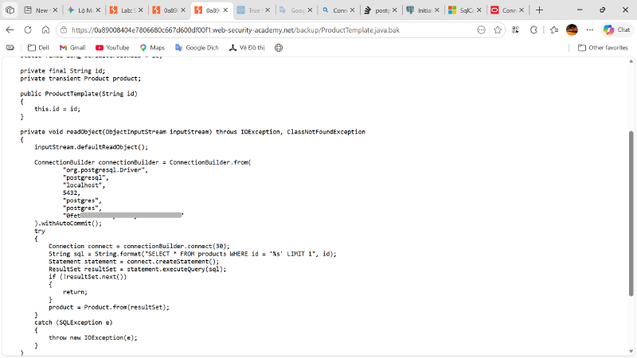Reload the current page
Screen dimensions: 637x358
[28, 29]
